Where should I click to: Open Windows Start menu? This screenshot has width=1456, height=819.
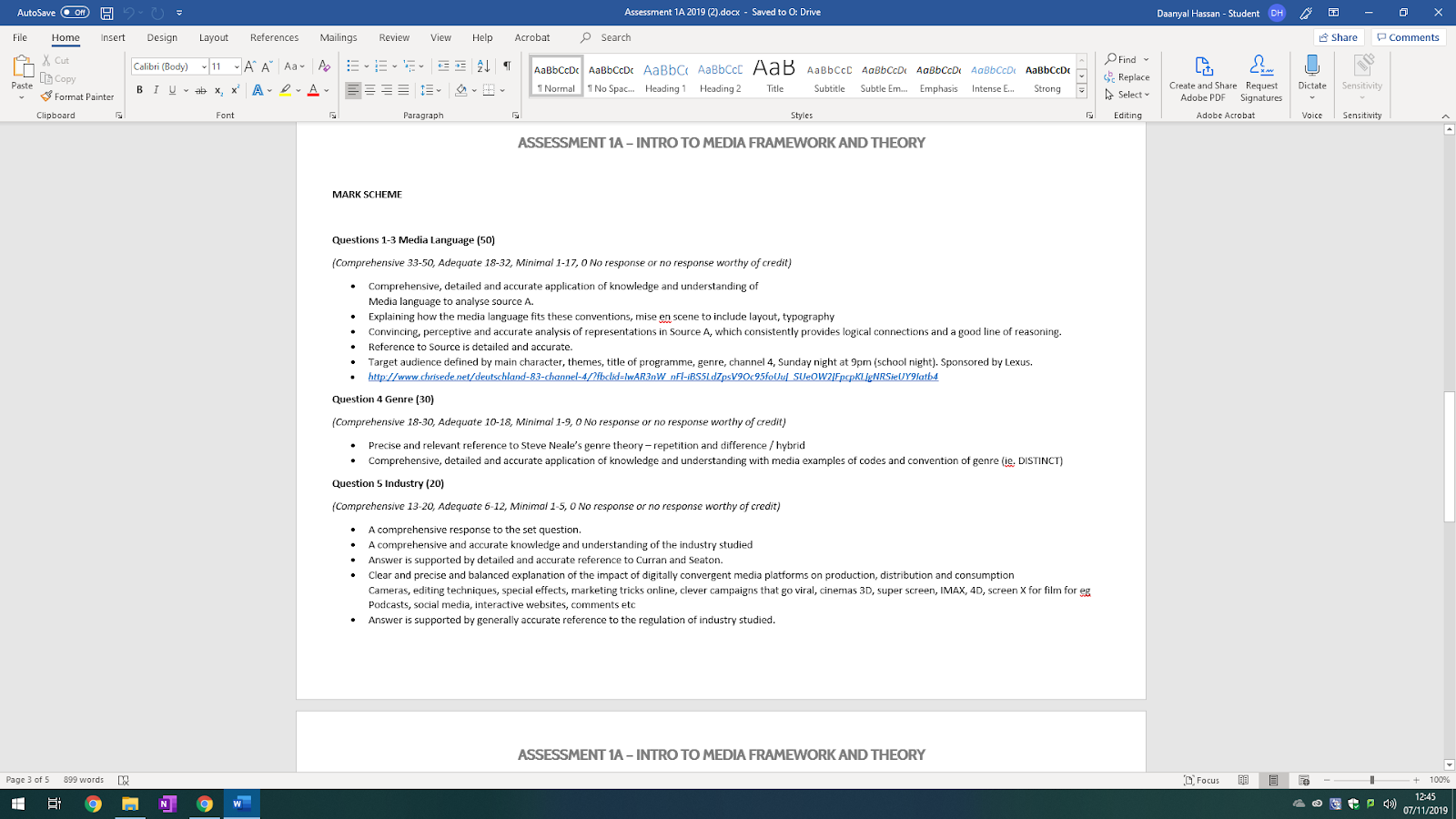(17, 804)
